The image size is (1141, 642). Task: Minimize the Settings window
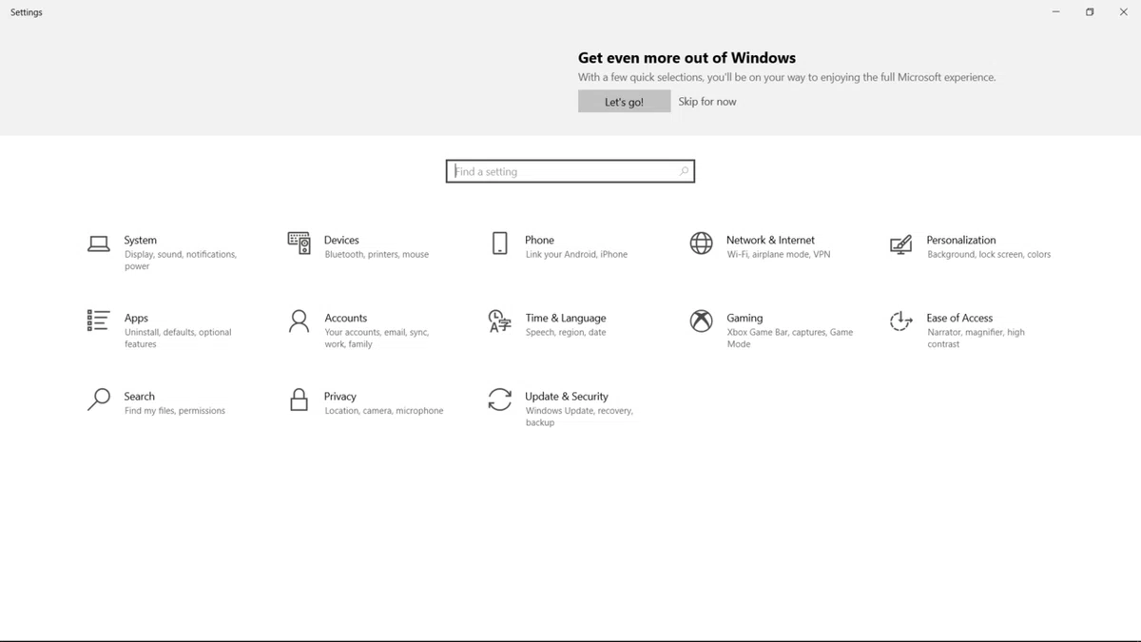(x=1056, y=12)
